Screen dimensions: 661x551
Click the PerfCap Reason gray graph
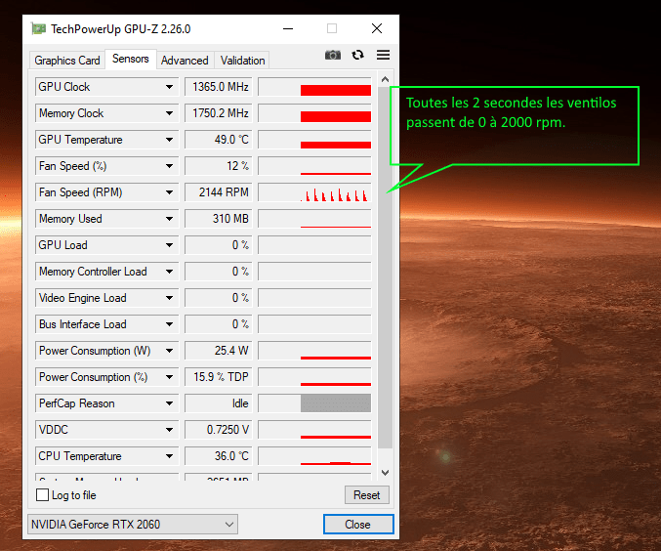[314, 403]
